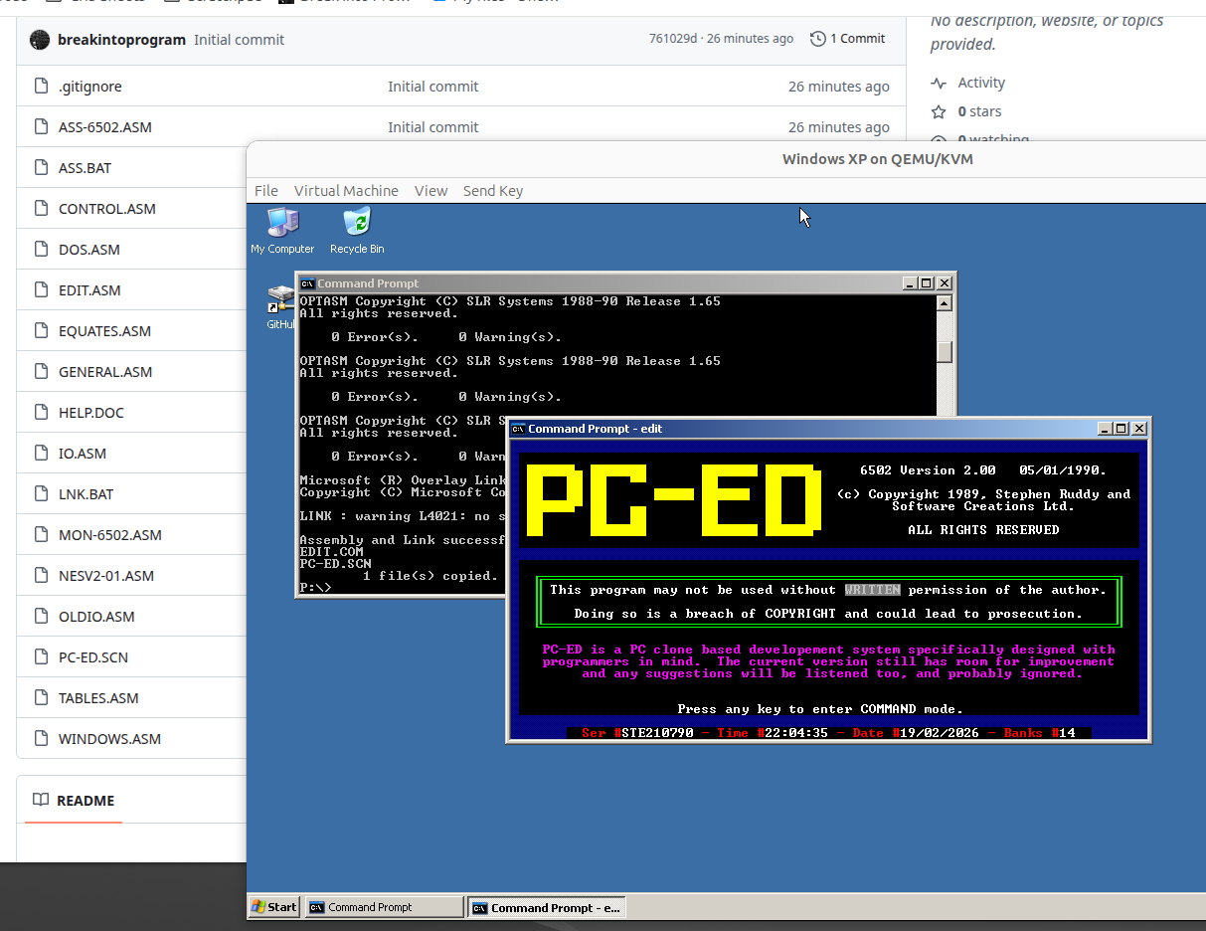
Task: Open the WINDOWS.ASM file link
Action: coord(109,739)
